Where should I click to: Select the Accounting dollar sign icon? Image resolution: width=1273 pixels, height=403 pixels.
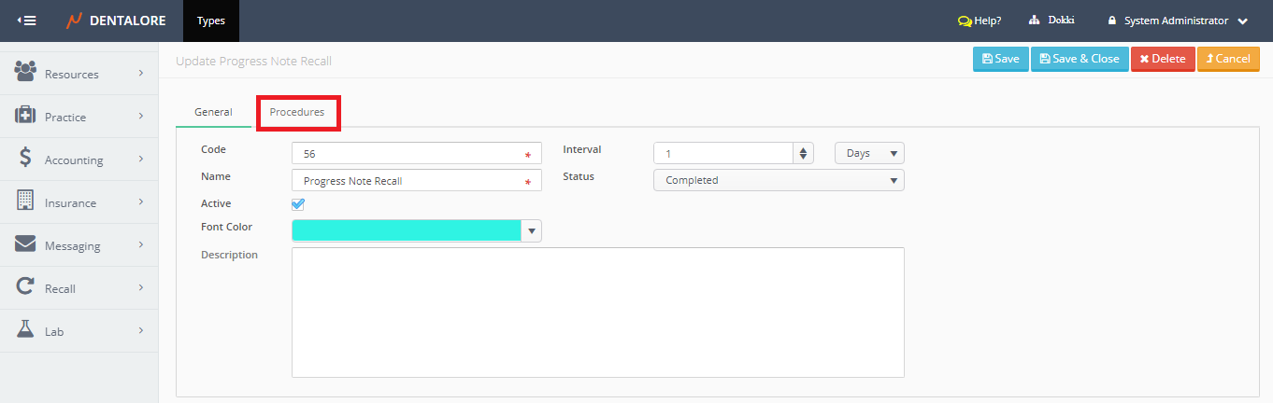point(25,159)
